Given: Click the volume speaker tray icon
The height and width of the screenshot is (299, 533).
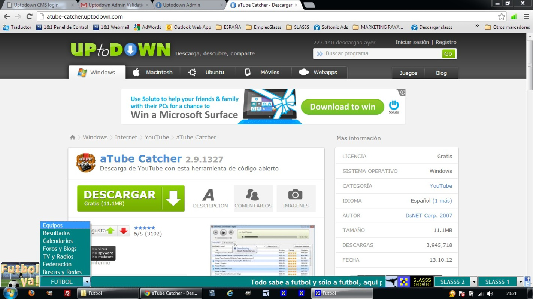Looking at the screenshot, I should (x=490, y=293).
